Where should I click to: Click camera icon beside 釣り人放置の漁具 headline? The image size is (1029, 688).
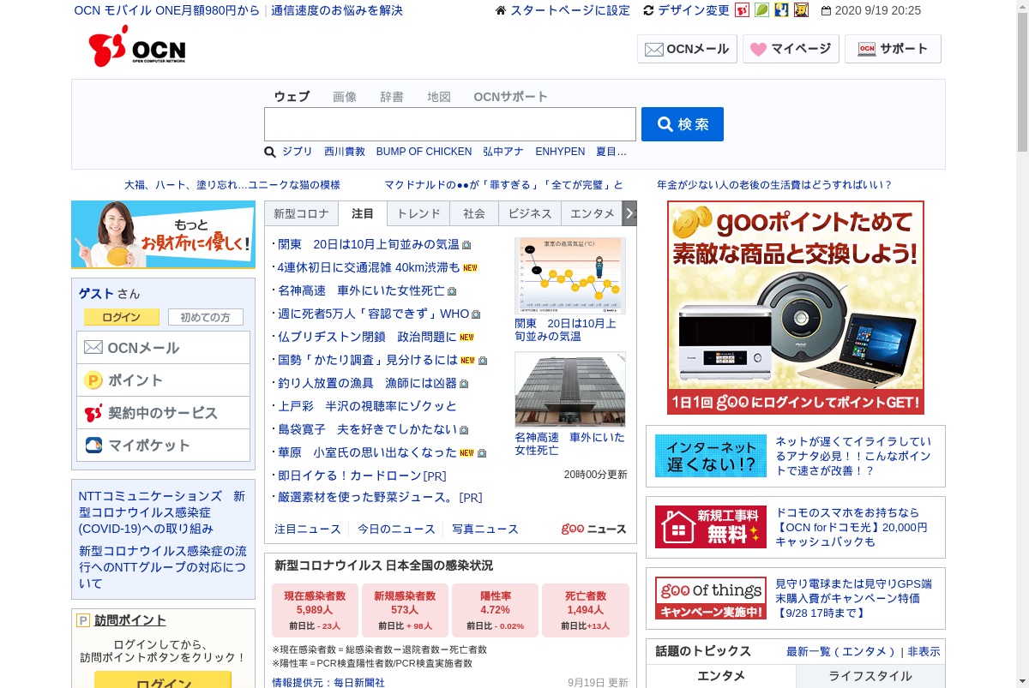464,384
